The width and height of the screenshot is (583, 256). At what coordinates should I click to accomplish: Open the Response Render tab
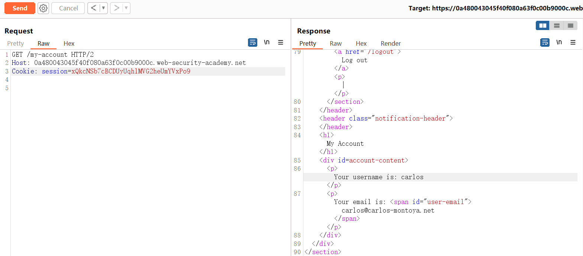click(x=390, y=43)
